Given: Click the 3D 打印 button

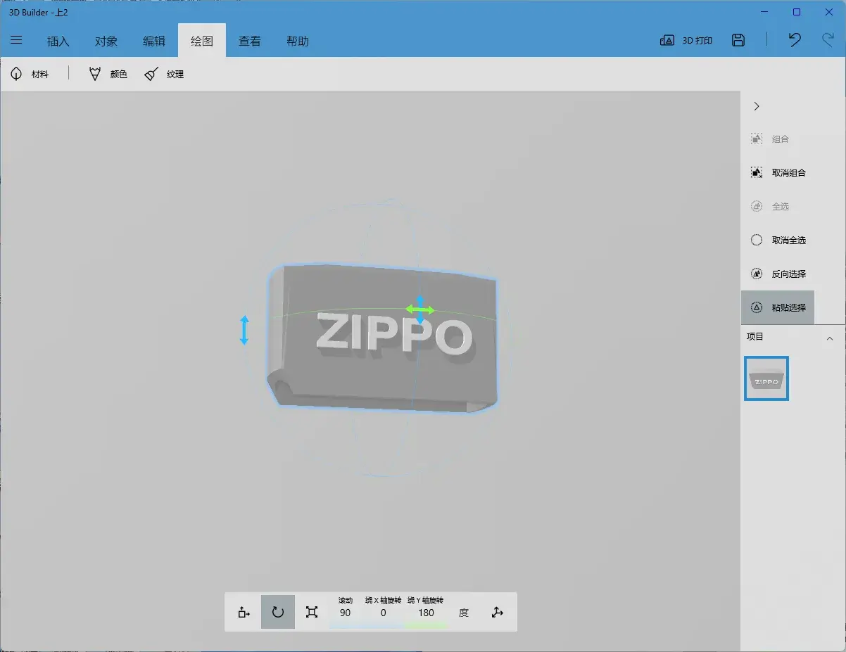Looking at the screenshot, I should coord(686,41).
